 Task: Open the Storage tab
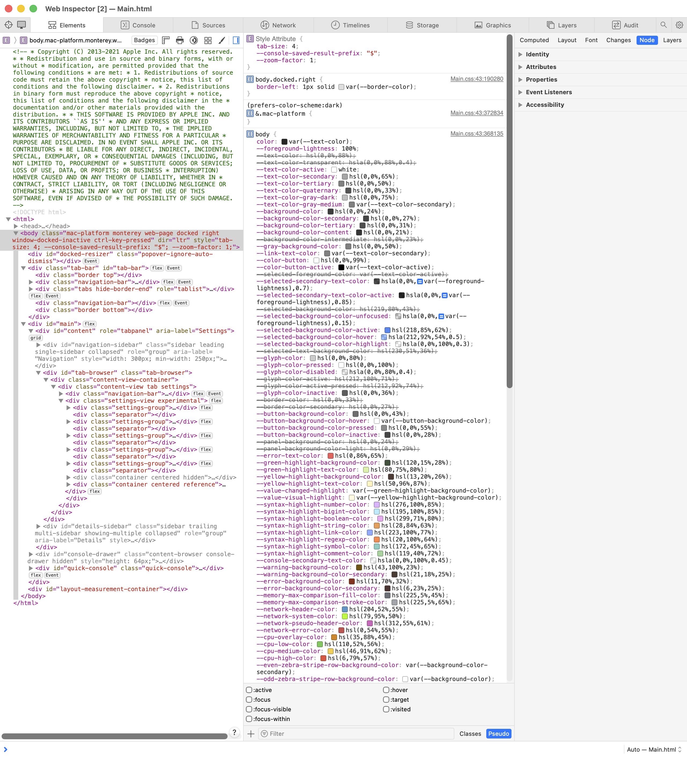422,25
